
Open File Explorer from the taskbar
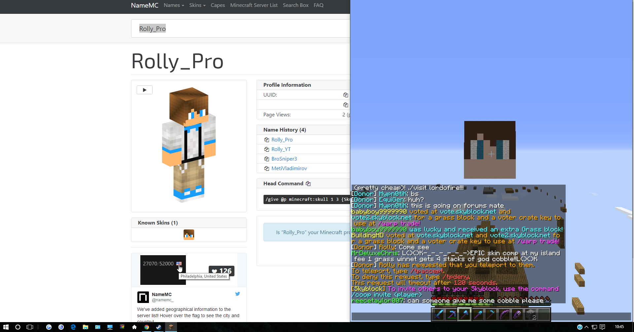pyautogui.click(x=86, y=327)
